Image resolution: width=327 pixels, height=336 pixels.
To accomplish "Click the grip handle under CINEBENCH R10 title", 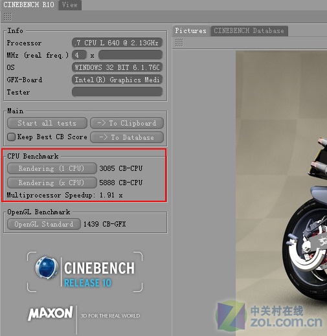I will (8, 17).
